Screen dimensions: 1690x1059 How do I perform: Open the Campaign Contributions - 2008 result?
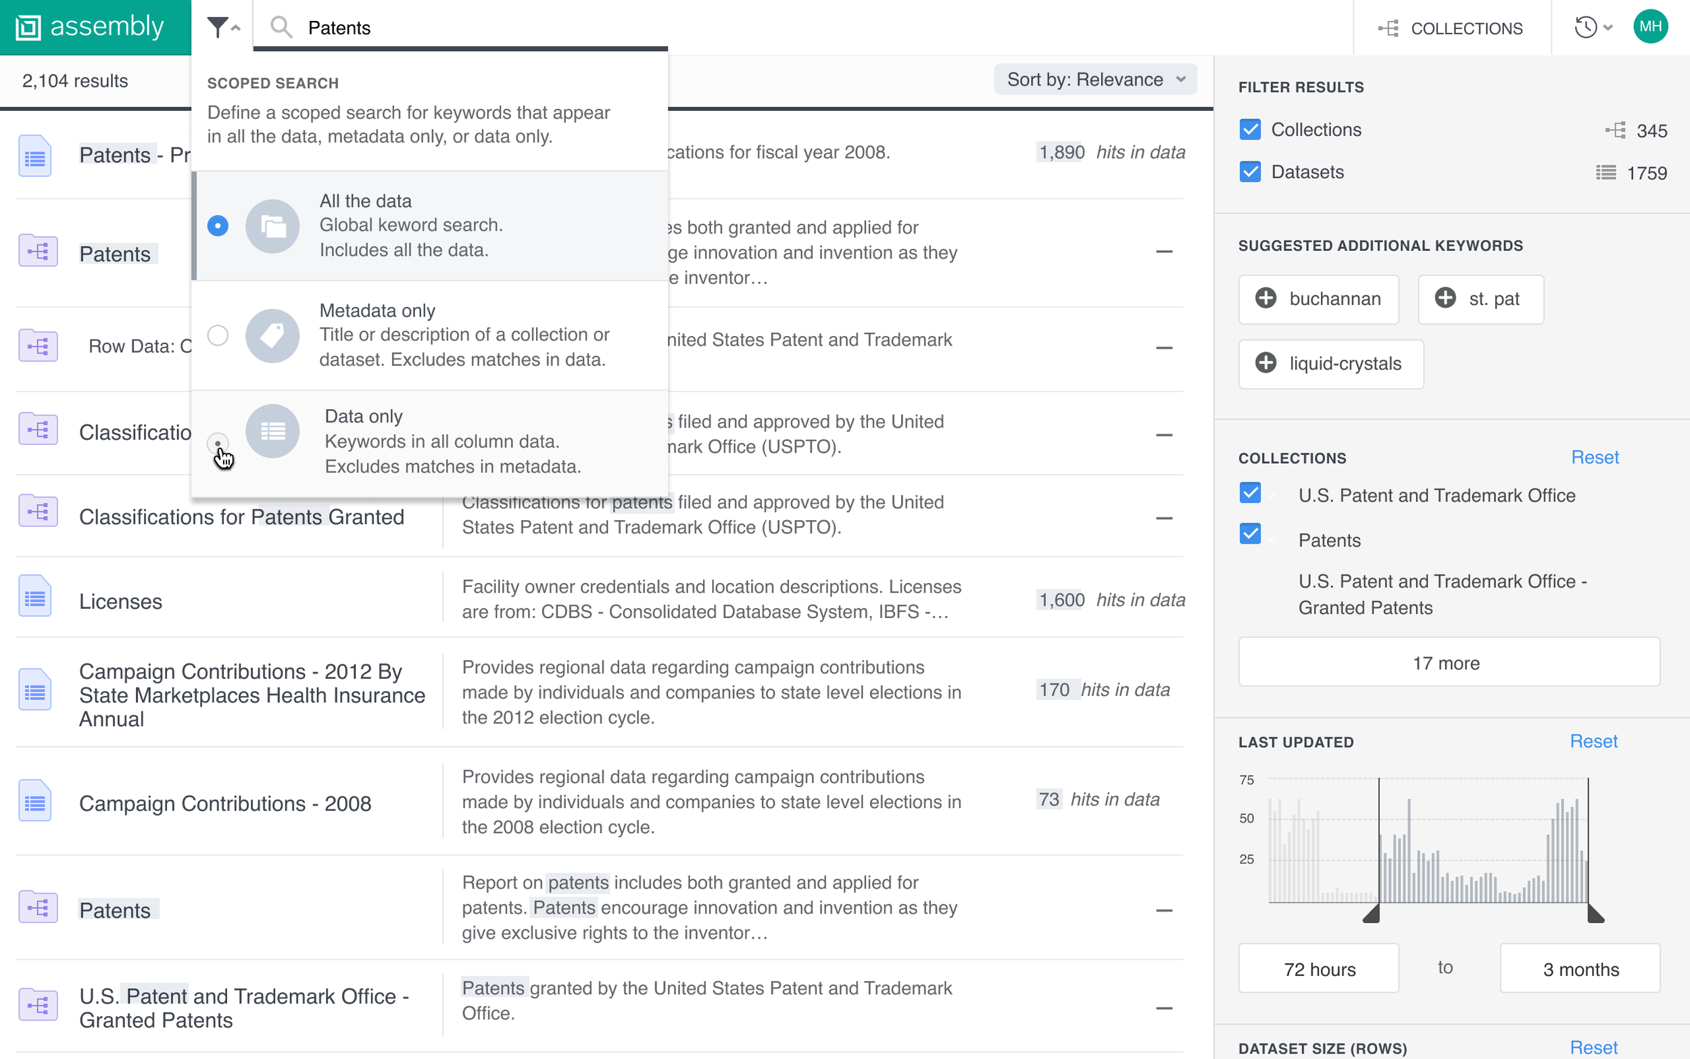[x=225, y=803]
